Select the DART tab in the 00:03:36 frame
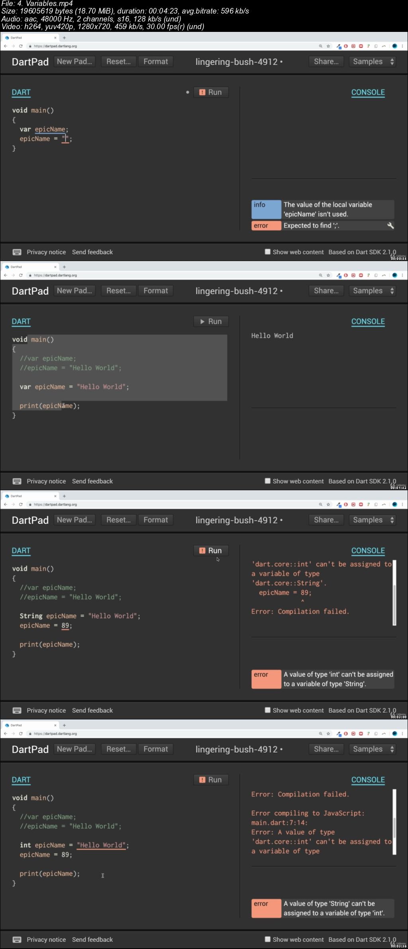The image size is (408, 949). pos(21,780)
